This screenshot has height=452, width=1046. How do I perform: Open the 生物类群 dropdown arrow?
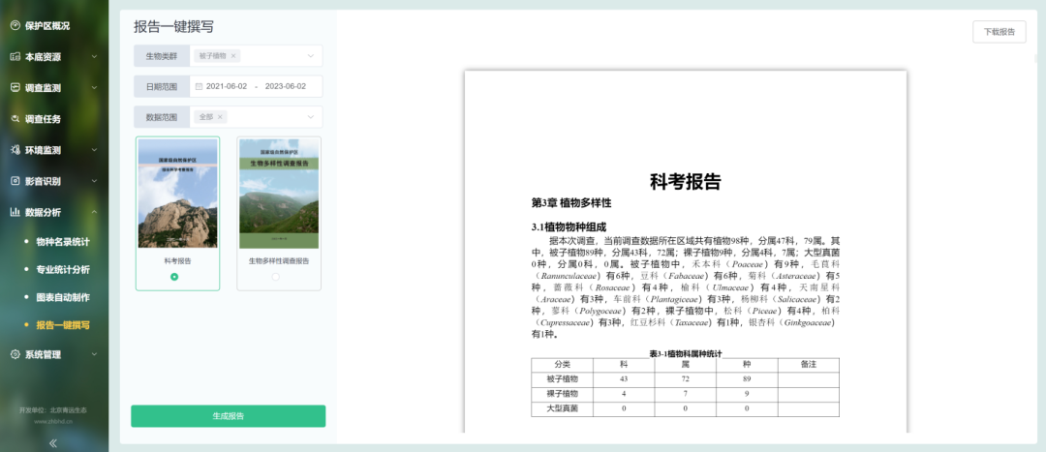311,56
